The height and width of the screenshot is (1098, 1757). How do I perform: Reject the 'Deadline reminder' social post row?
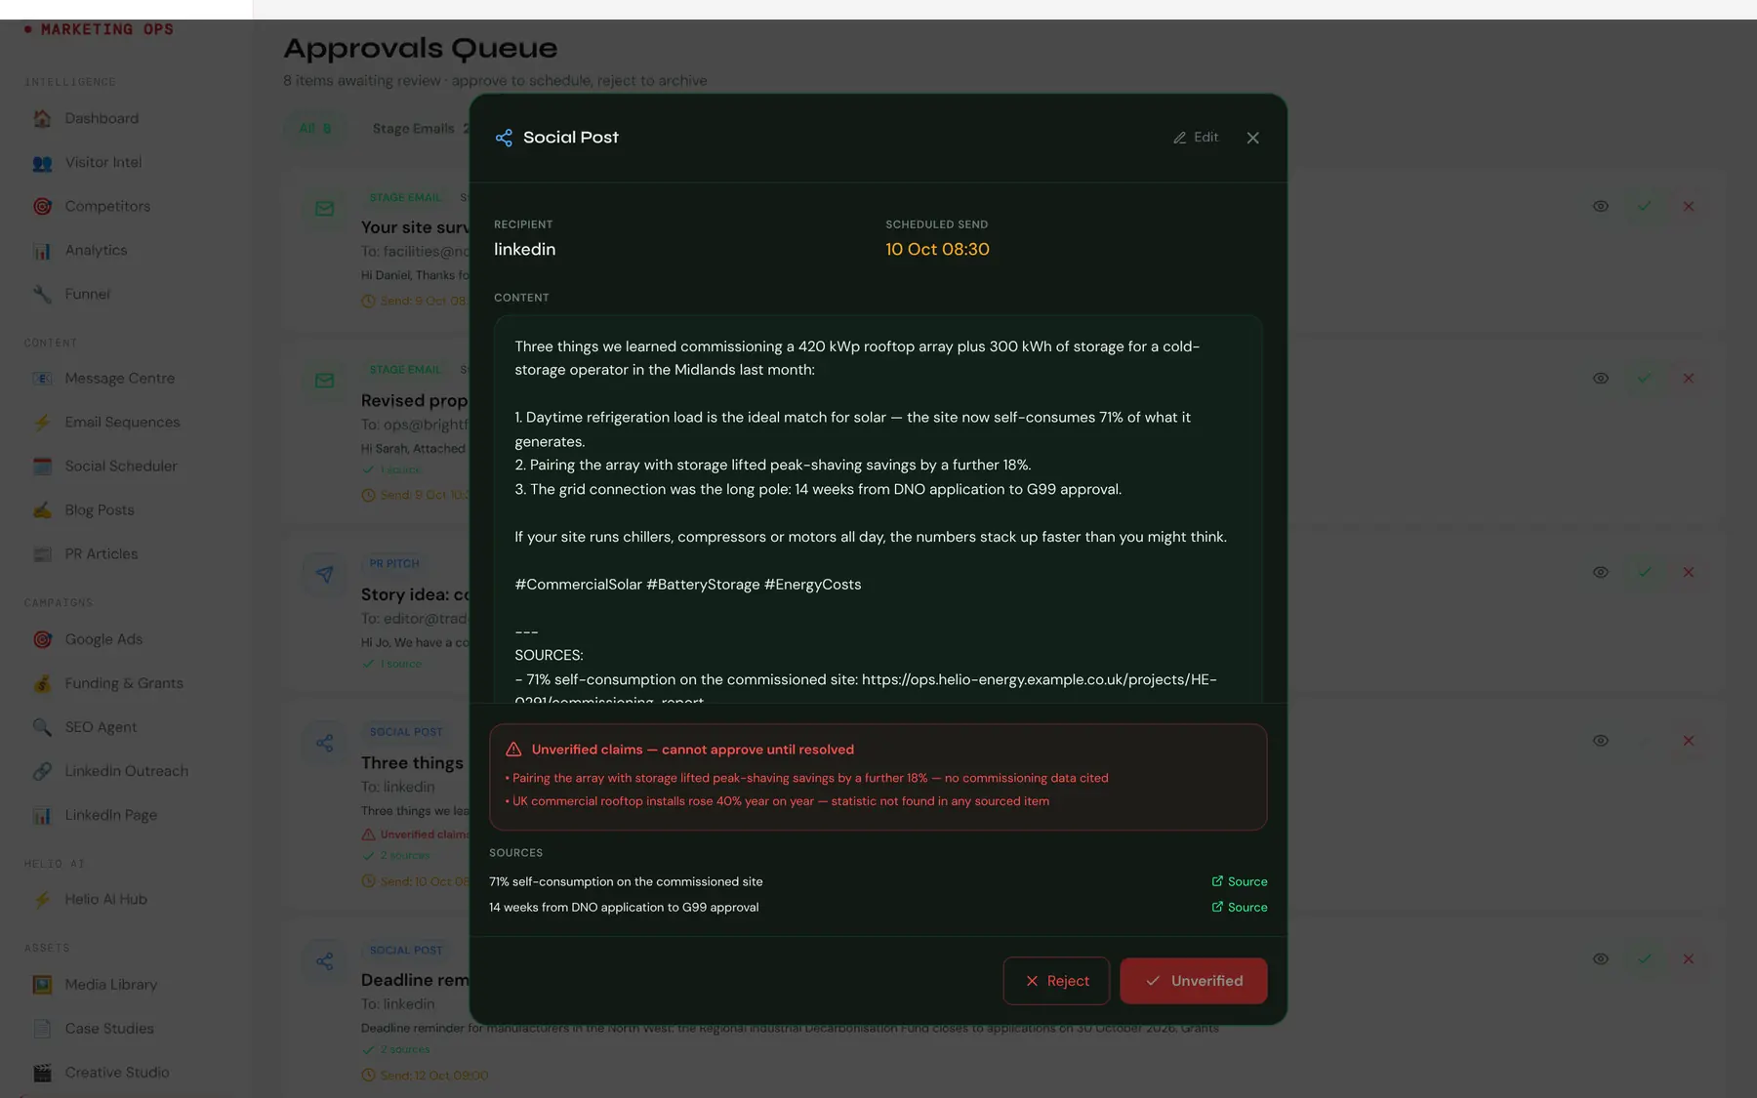[x=1689, y=958]
